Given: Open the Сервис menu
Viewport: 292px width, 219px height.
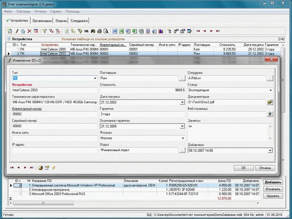Looking at the screenshot, I should (56, 11).
